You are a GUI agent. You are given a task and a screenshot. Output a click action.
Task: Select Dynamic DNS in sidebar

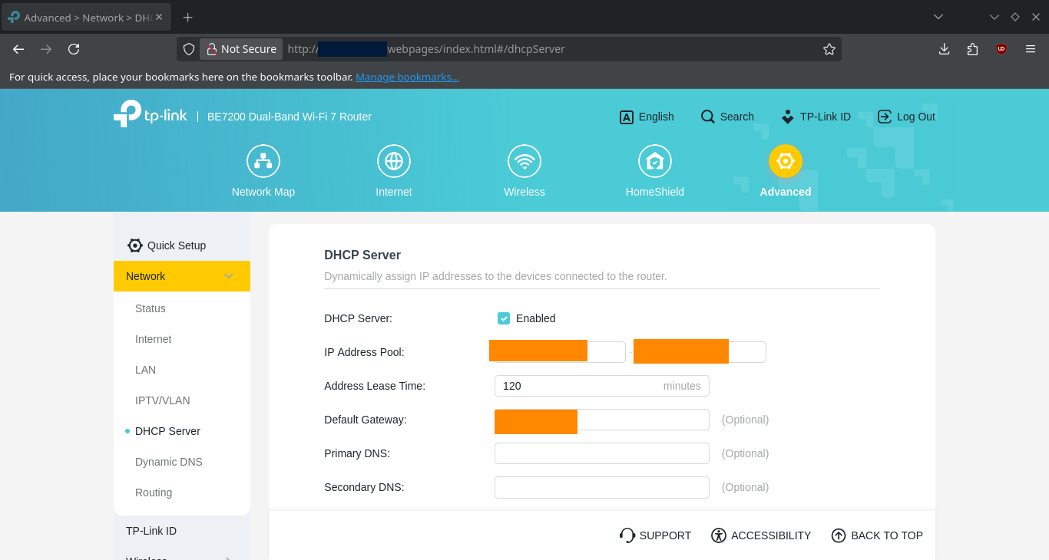point(169,462)
